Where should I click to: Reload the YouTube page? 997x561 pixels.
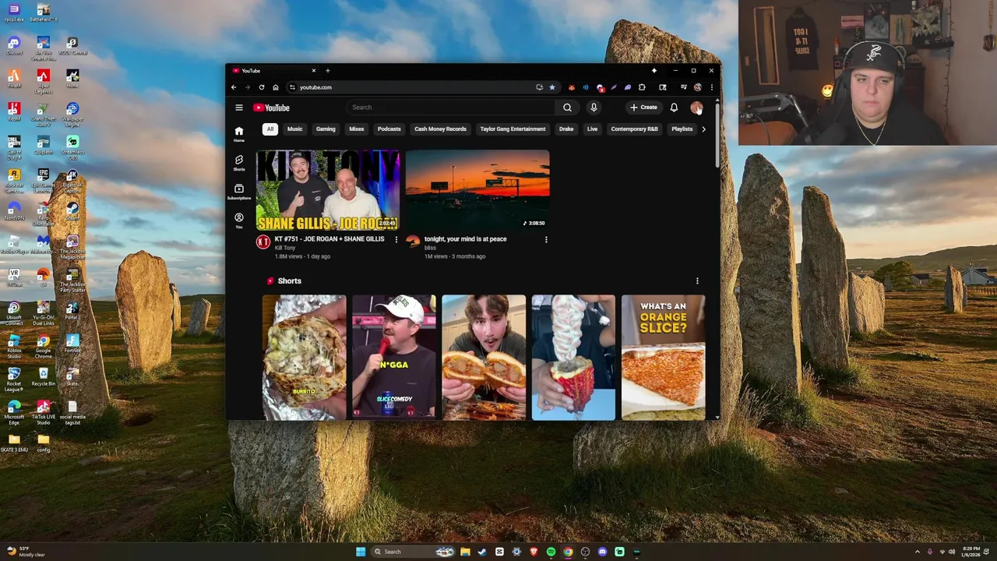click(262, 87)
